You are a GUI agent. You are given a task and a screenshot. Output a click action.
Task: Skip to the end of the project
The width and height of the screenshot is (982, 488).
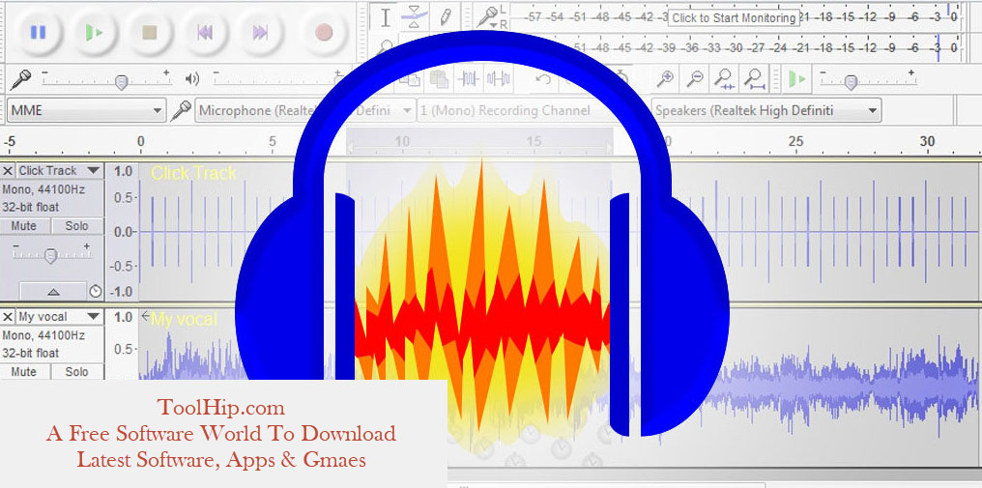[260, 33]
